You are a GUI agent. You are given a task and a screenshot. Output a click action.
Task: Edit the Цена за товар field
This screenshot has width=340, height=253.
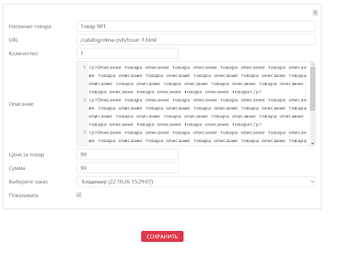(127, 155)
